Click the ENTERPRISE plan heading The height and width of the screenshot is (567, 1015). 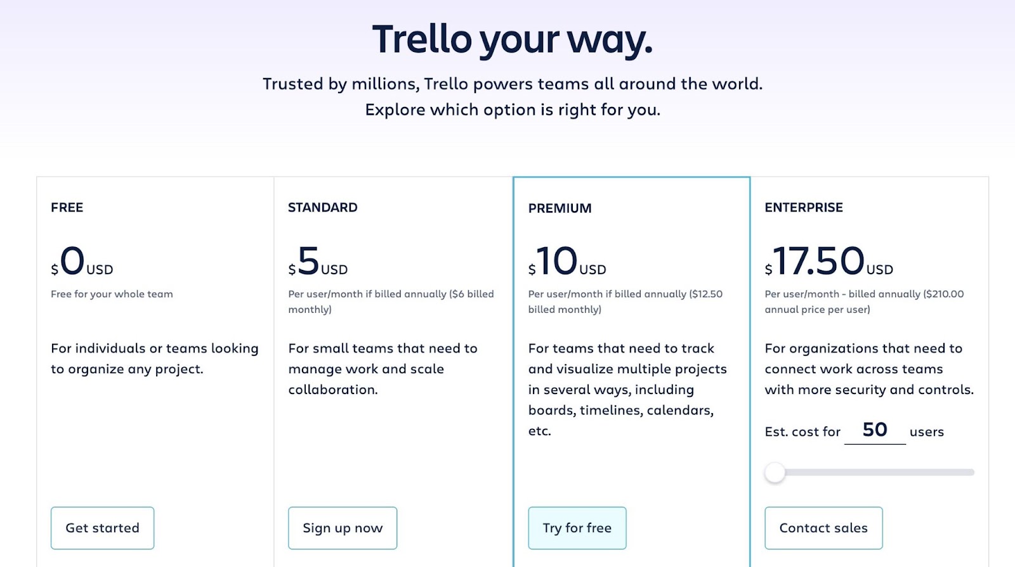(804, 207)
